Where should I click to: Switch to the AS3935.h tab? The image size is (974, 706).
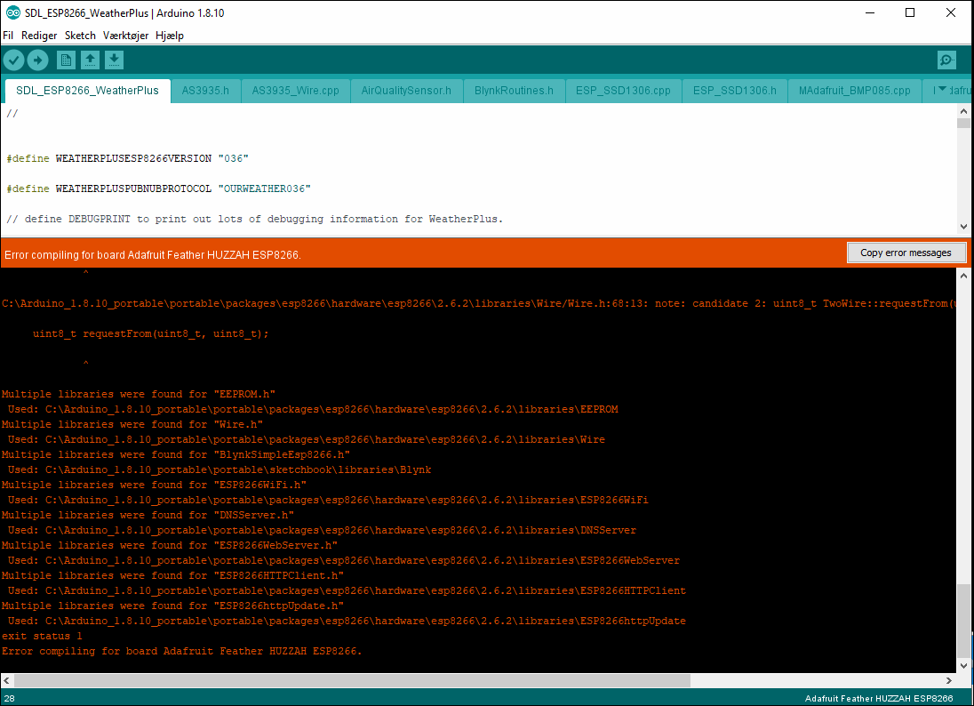(205, 91)
